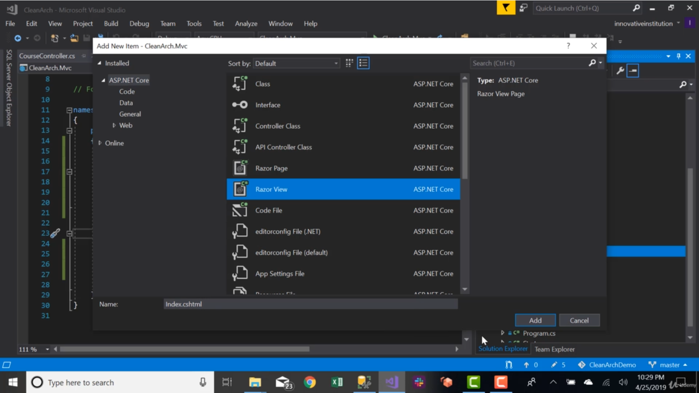Collapse code block at line 17
Viewport: 699px width, 393px height.
[x=69, y=172]
